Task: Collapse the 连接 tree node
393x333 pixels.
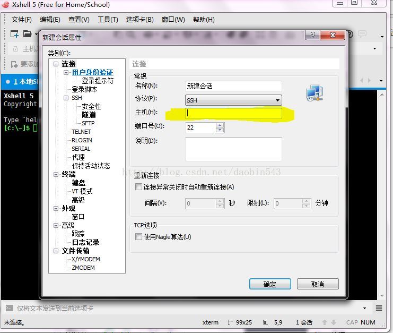Action: (56, 64)
